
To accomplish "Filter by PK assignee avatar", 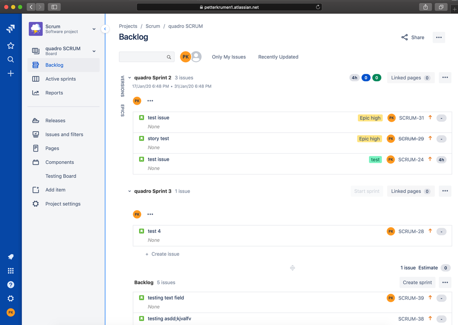I will pos(185,57).
